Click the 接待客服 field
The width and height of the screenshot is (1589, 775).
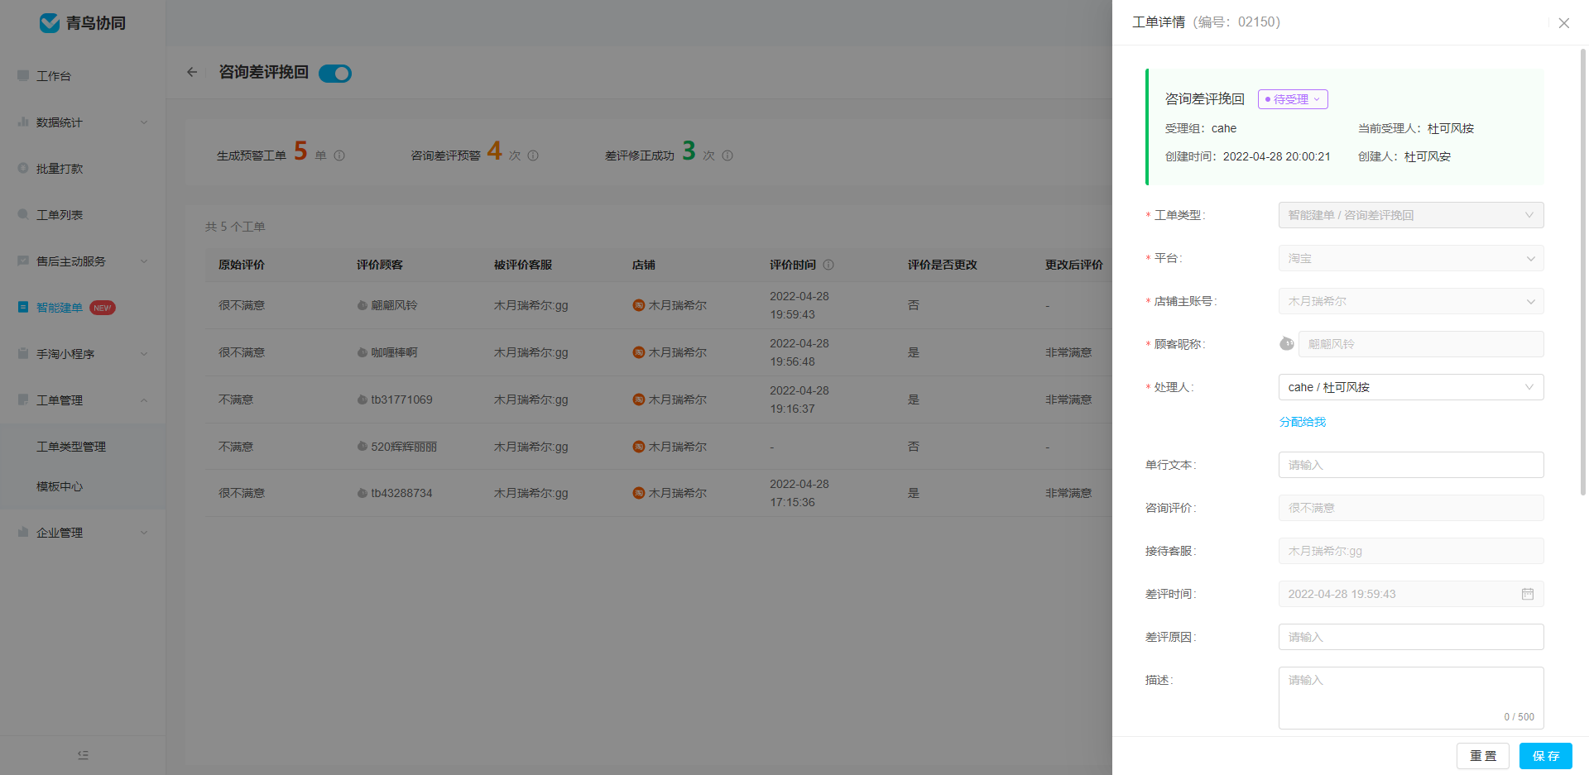[1411, 551]
